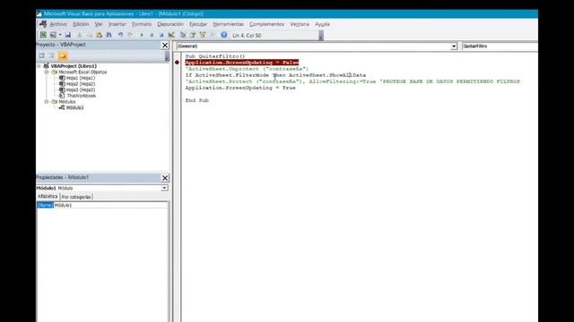Undo the last edit
This screenshot has height=322, width=574.
click(x=120, y=35)
